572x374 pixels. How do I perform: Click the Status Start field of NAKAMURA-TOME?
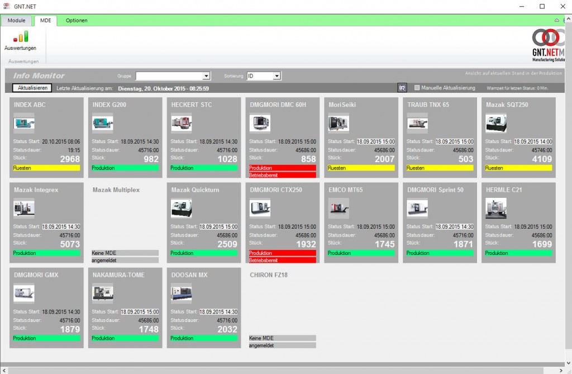(140, 311)
